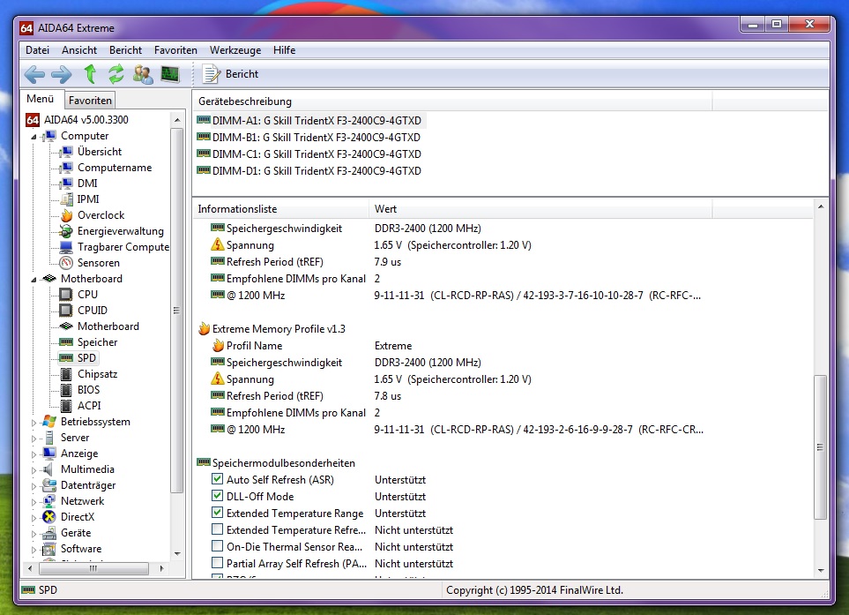849x615 pixels.
Task: Toggle Partial Array Self Refresh checkbox
Action: coord(217,563)
